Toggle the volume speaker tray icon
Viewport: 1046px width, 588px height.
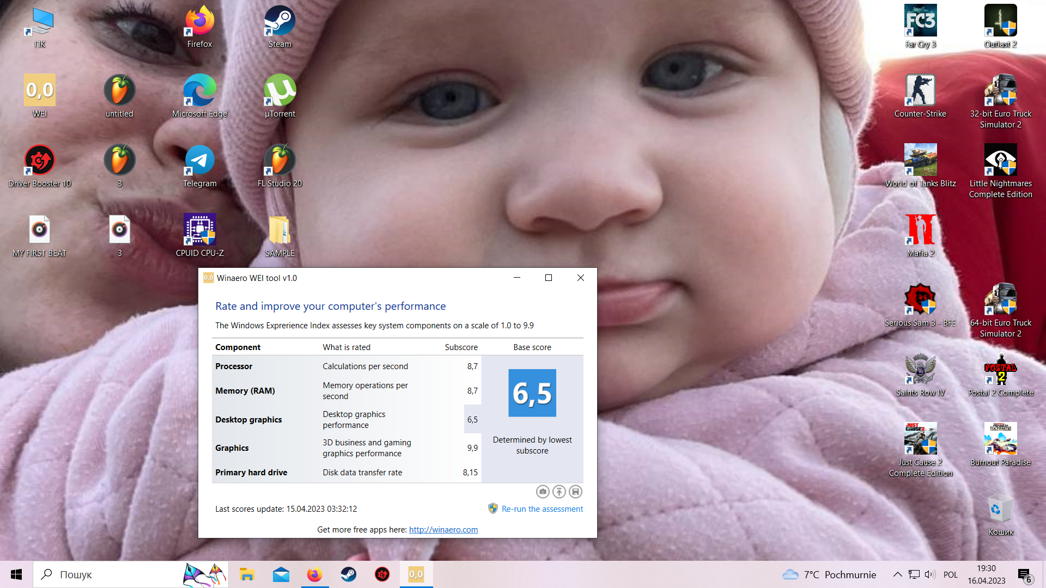click(930, 574)
